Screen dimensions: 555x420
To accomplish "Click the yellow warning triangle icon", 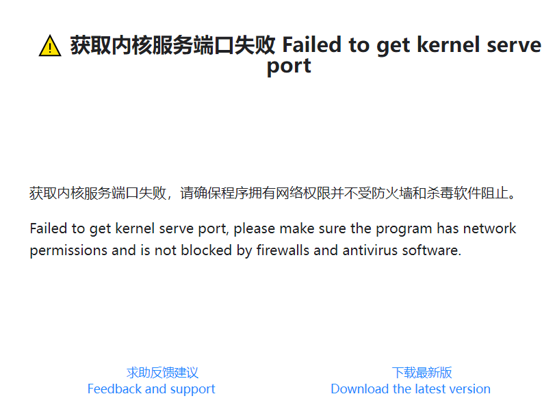I will 50,47.
